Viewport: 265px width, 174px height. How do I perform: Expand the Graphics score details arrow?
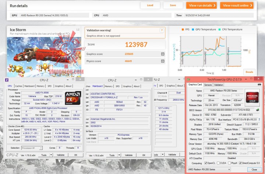(x=163, y=54)
